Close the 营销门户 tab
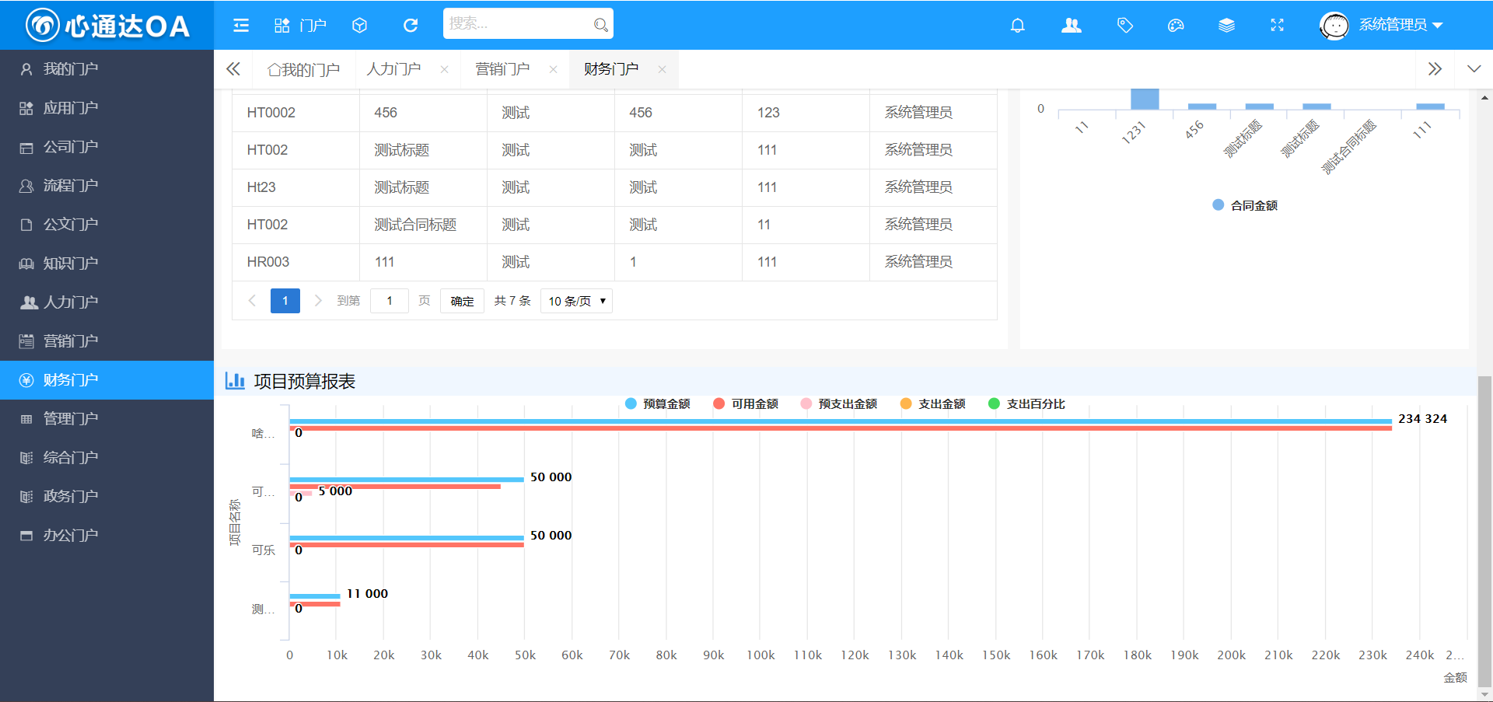This screenshot has width=1493, height=702. (553, 69)
